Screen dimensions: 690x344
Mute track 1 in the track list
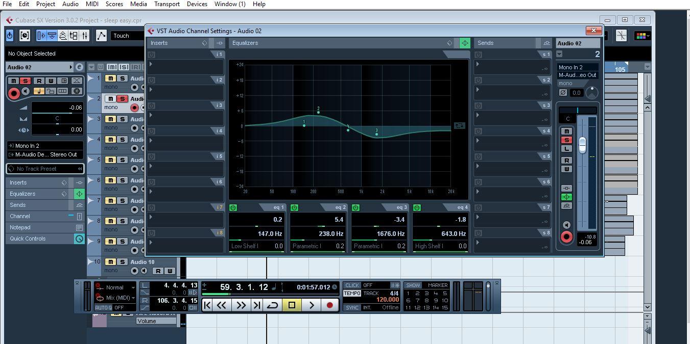(x=110, y=78)
